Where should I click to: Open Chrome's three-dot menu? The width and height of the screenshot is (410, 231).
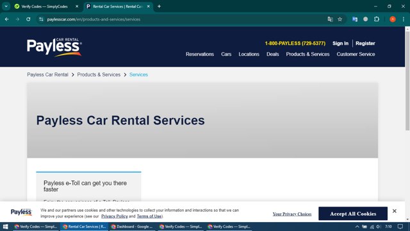pos(404,19)
